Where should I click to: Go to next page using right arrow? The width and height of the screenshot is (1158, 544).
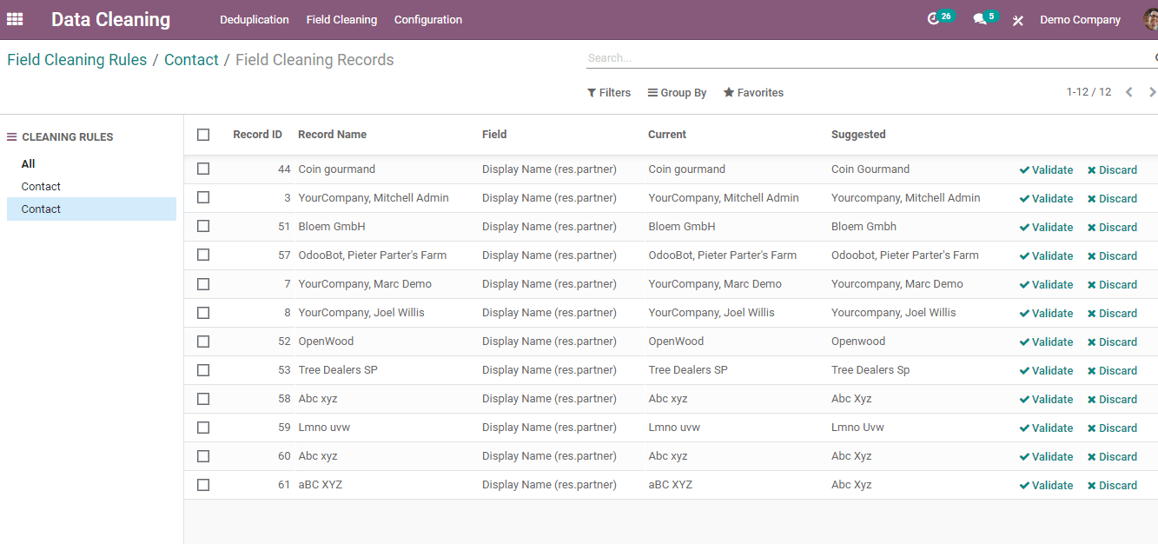click(1152, 92)
